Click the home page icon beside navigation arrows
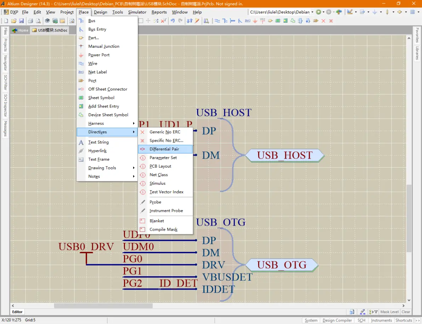422x324 pixels. pos(339,12)
